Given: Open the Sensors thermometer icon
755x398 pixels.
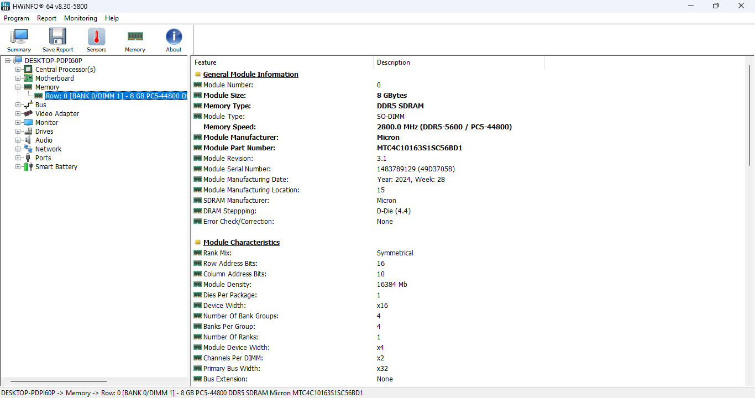Looking at the screenshot, I should pos(96,37).
